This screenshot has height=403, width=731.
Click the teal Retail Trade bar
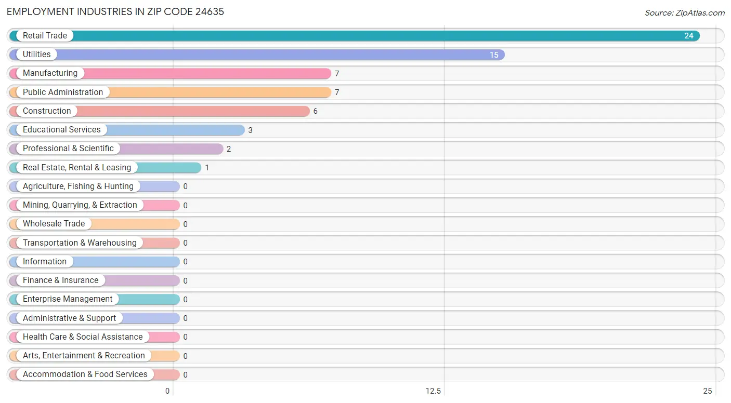[x=355, y=36]
